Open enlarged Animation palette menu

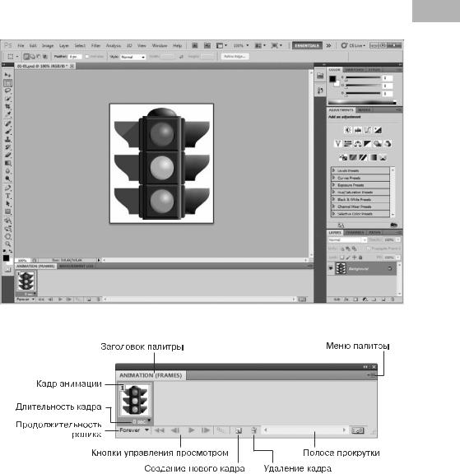tap(372, 375)
